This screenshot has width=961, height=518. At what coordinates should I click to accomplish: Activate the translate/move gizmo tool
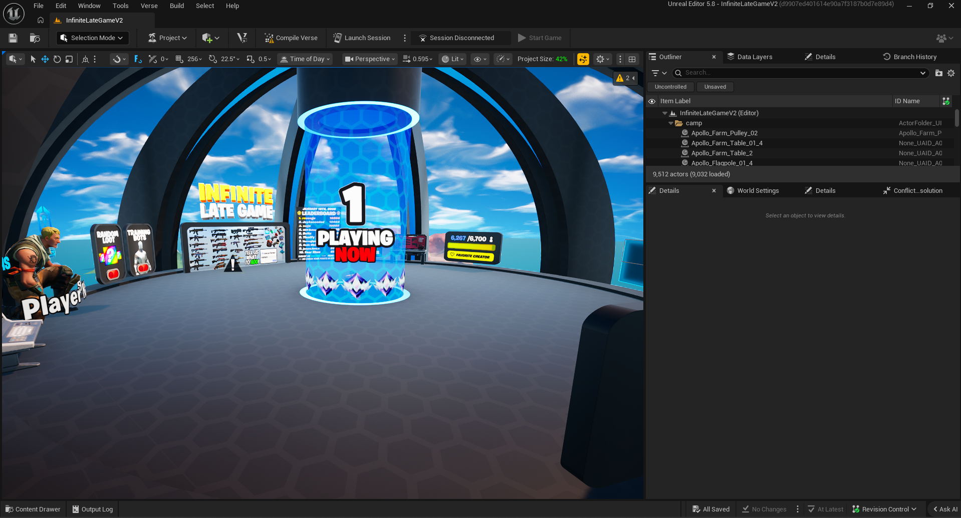point(45,59)
